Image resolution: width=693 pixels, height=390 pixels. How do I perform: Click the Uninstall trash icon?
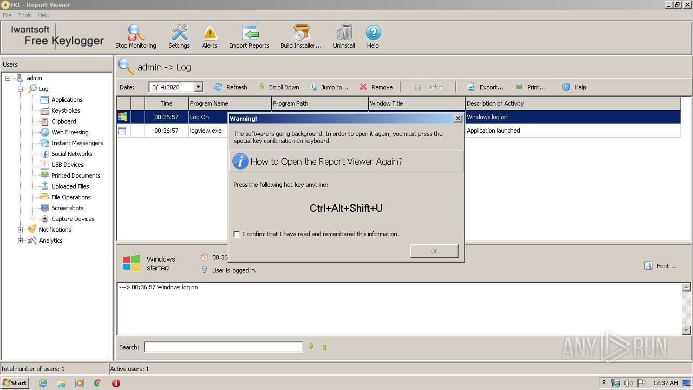click(344, 37)
